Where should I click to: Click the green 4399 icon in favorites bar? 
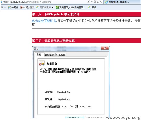(57, 7)
